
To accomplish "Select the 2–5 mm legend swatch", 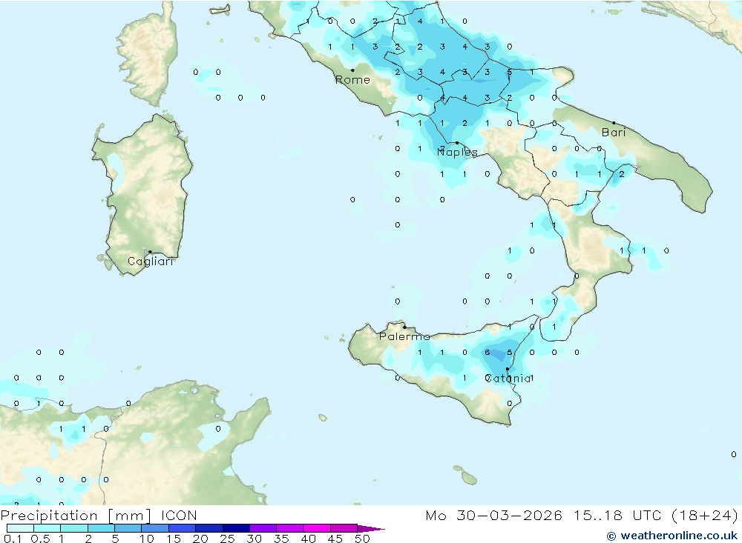I will click(101, 528).
